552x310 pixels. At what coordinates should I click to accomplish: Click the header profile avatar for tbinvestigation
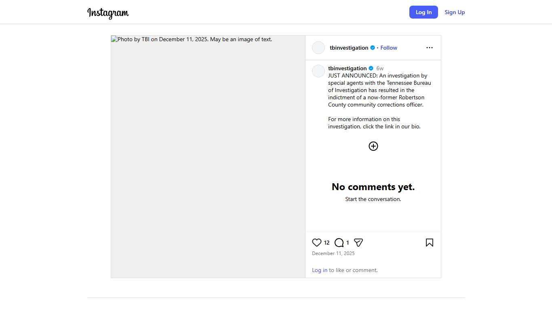click(318, 48)
